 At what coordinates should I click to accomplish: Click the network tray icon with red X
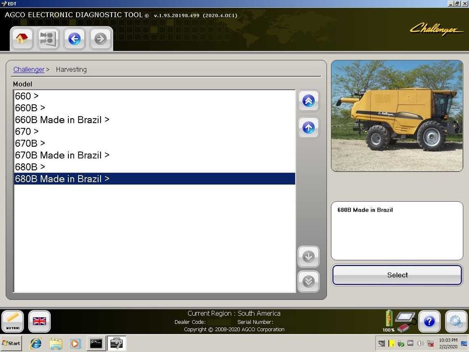click(430, 343)
